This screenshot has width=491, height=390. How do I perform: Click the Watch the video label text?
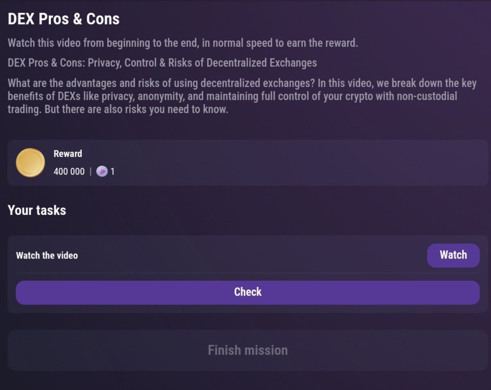[47, 255]
